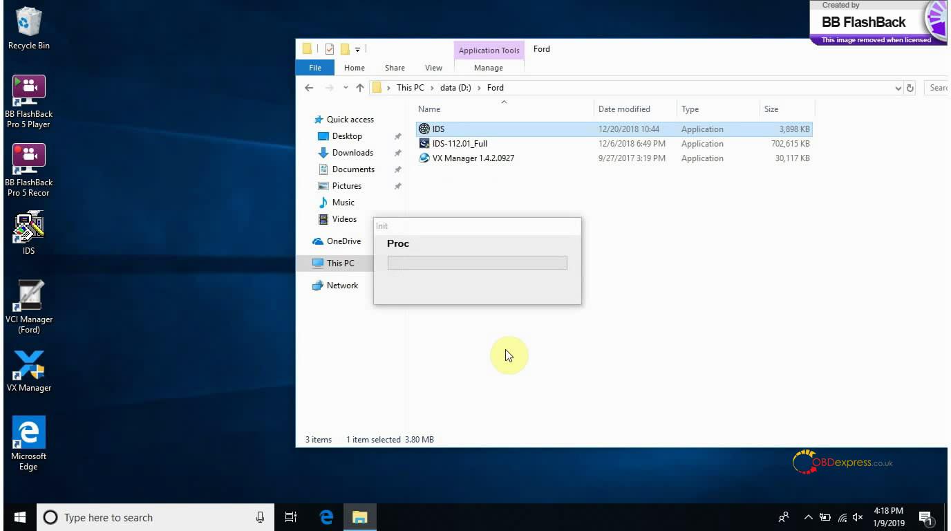Select the VX Manager 1.4.2.0927 file
The image size is (951, 531).
(473, 158)
